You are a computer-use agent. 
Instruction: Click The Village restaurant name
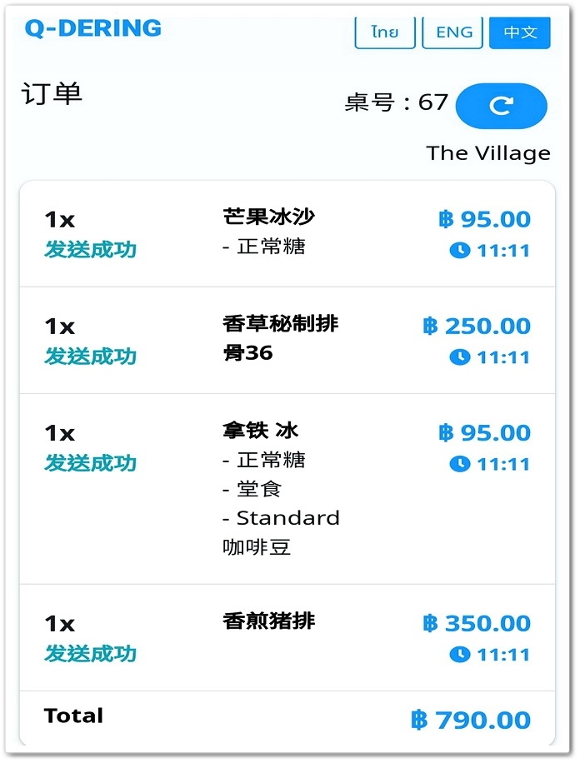point(488,153)
